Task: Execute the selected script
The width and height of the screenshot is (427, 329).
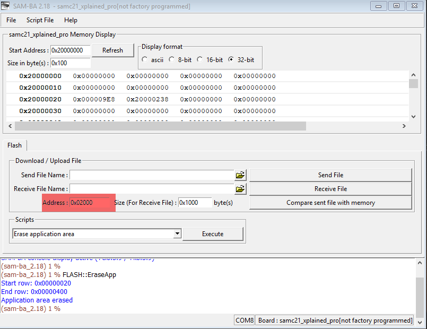Action: point(213,234)
